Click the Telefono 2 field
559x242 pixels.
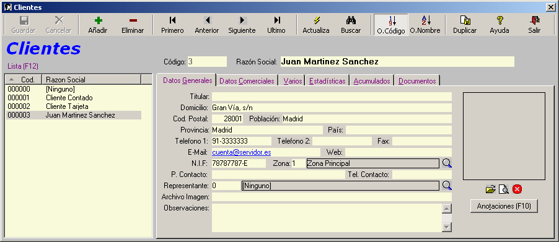[x=342, y=141]
